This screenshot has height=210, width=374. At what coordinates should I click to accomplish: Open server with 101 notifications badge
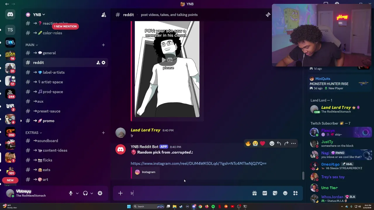(x=10, y=170)
